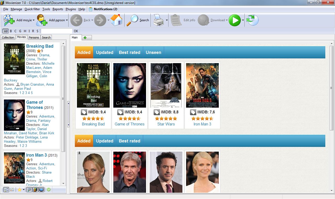Open the File menu
Screen dimensions: 335x199
click(6, 9)
